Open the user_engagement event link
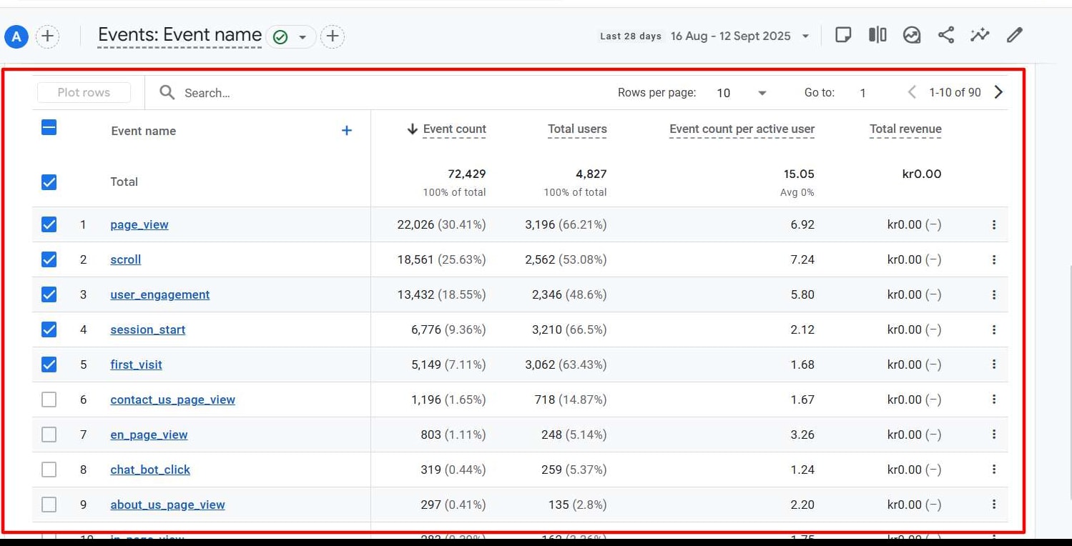 click(160, 294)
